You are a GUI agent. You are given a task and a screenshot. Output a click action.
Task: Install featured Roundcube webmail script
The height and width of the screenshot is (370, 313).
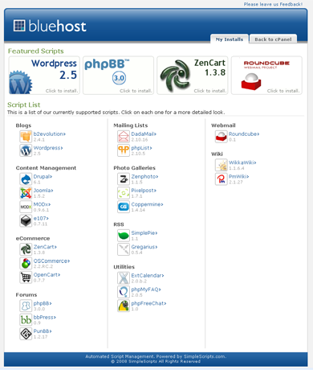pos(266,76)
